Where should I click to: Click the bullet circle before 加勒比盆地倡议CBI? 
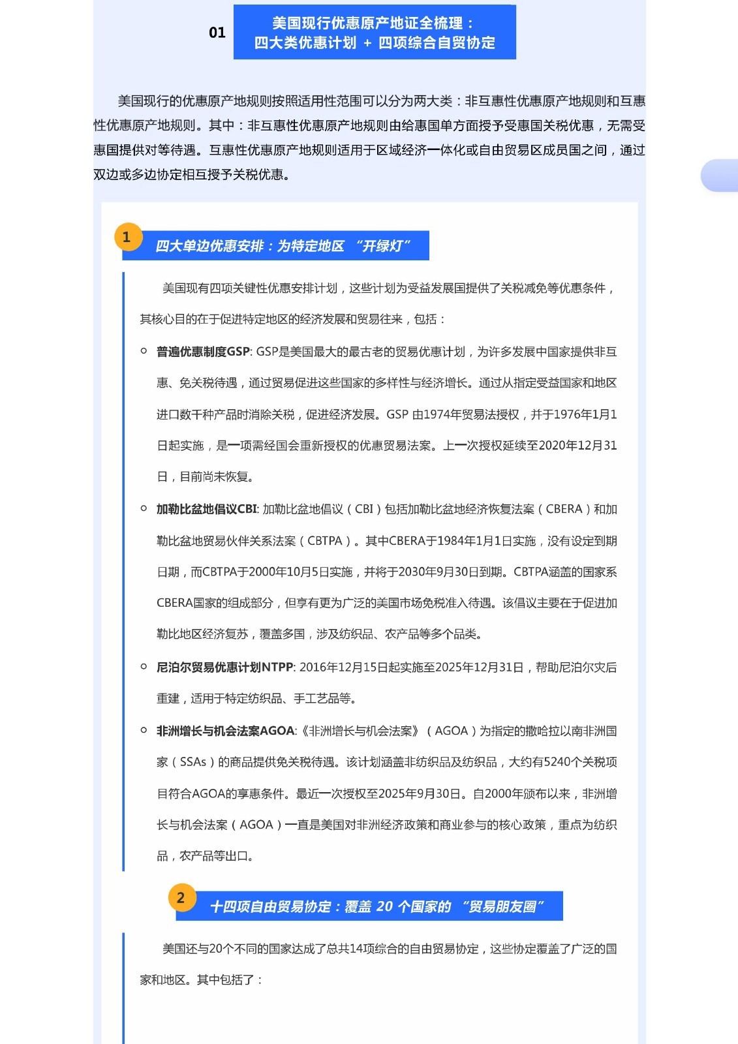pyautogui.click(x=144, y=508)
